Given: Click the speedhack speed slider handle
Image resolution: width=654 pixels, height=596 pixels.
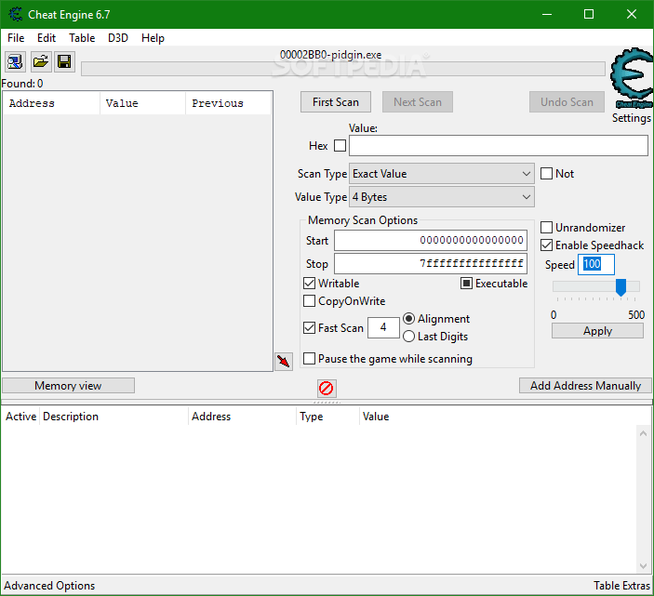Looking at the screenshot, I should (621, 287).
